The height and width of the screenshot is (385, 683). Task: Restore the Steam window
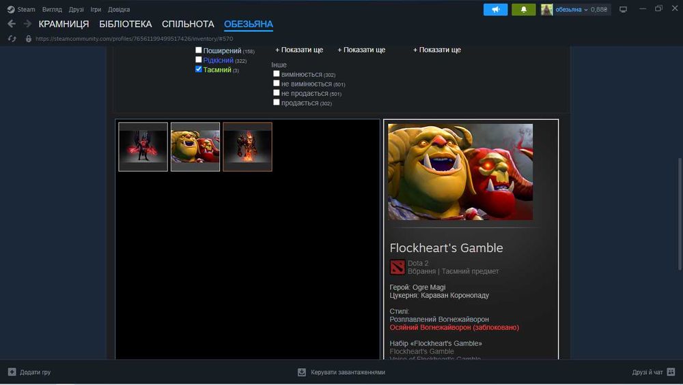pyautogui.click(x=658, y=8)
